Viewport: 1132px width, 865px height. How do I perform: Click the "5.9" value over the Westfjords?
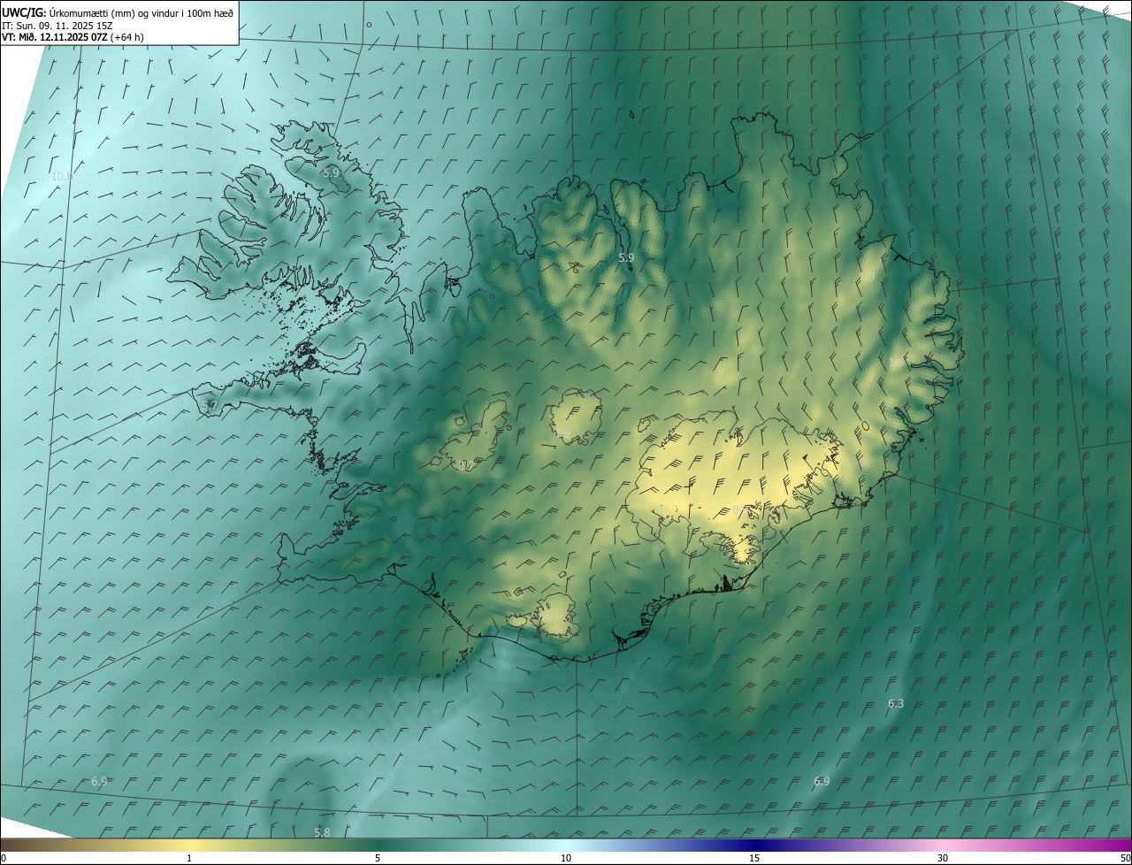coord(331,173)
